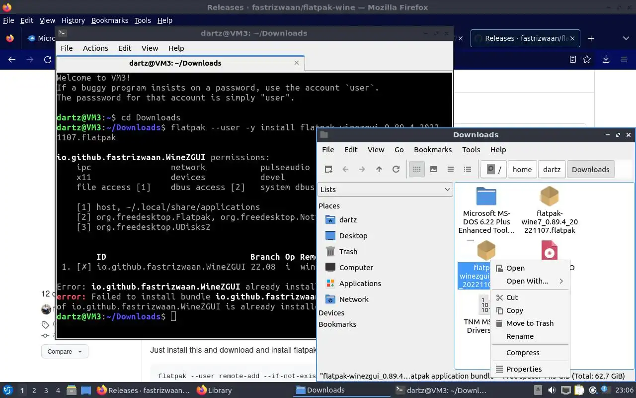
Task: Switch to workspace 2
Action: [x=34, y=391]
